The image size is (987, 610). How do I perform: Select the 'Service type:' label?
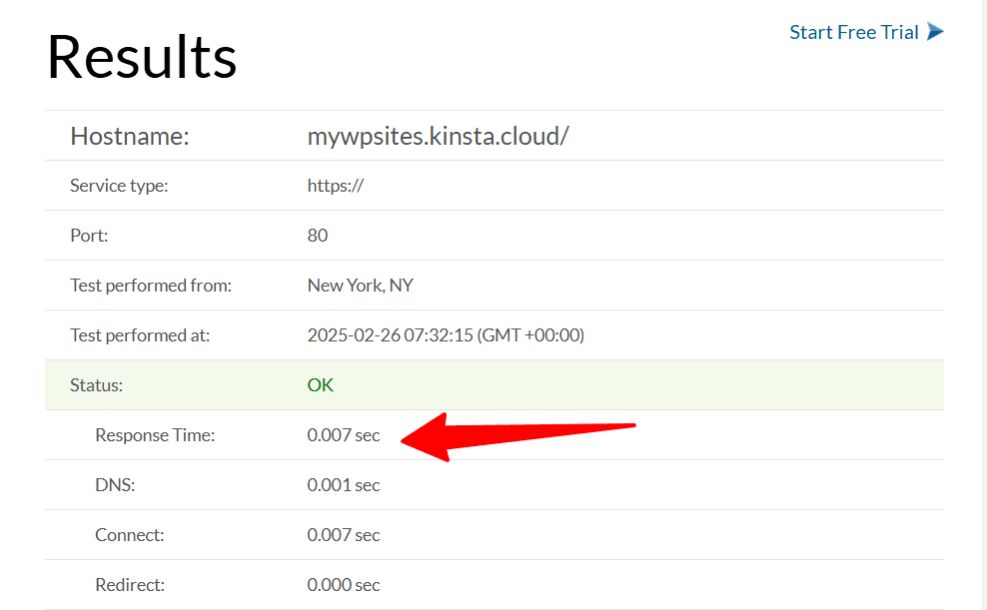coord(119,186)
